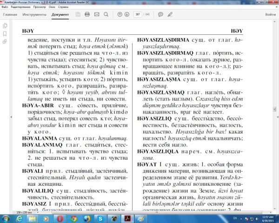Show page thumbnails panel in sidebar
279x223 pixels.
(5, 26)
